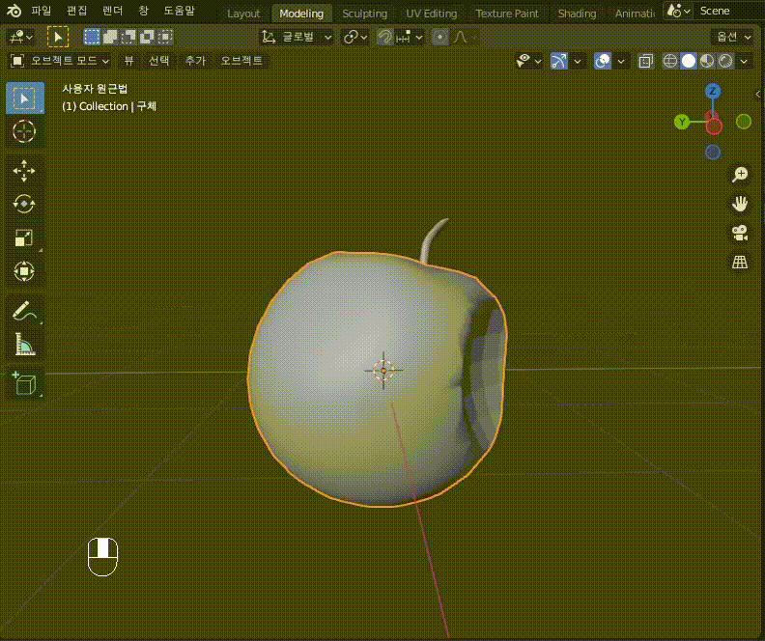
Task: Open the 뷰 viewport menu
Action: [x=128, y=61]
